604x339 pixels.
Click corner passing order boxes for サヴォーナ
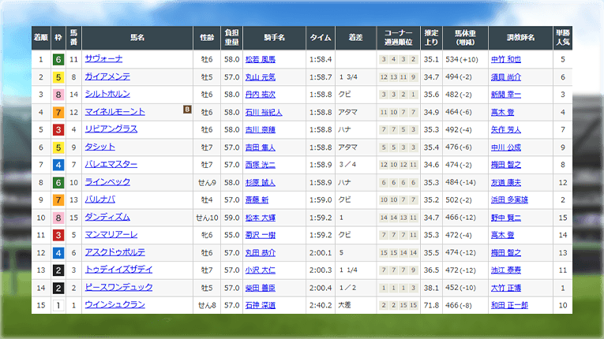click(x=399, y=59)
